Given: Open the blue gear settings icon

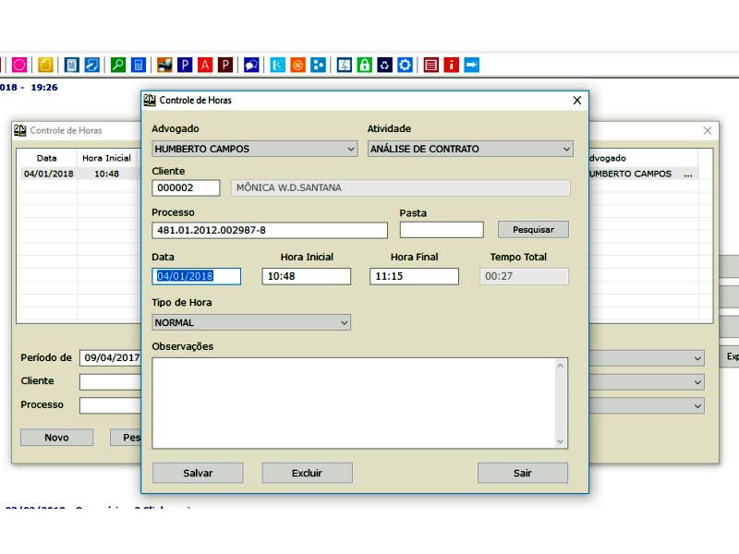Looking at the screenshot, I should point(405,66).
